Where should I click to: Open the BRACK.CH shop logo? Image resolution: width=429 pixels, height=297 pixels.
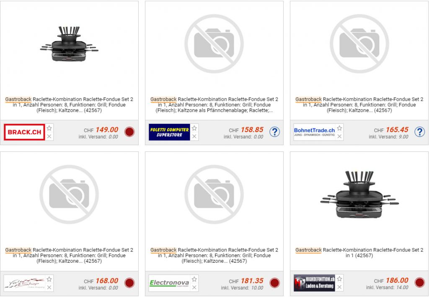click(24, 132)
